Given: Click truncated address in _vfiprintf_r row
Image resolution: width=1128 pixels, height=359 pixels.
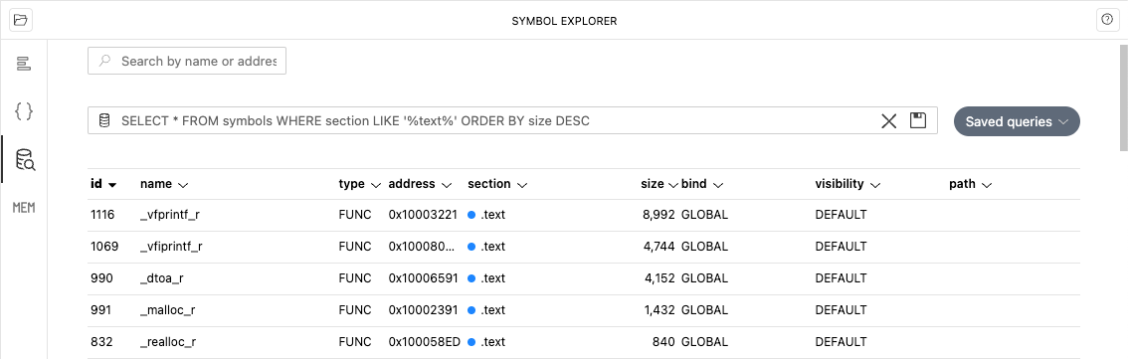Looking at the screenshot, I should coord(422,246).
